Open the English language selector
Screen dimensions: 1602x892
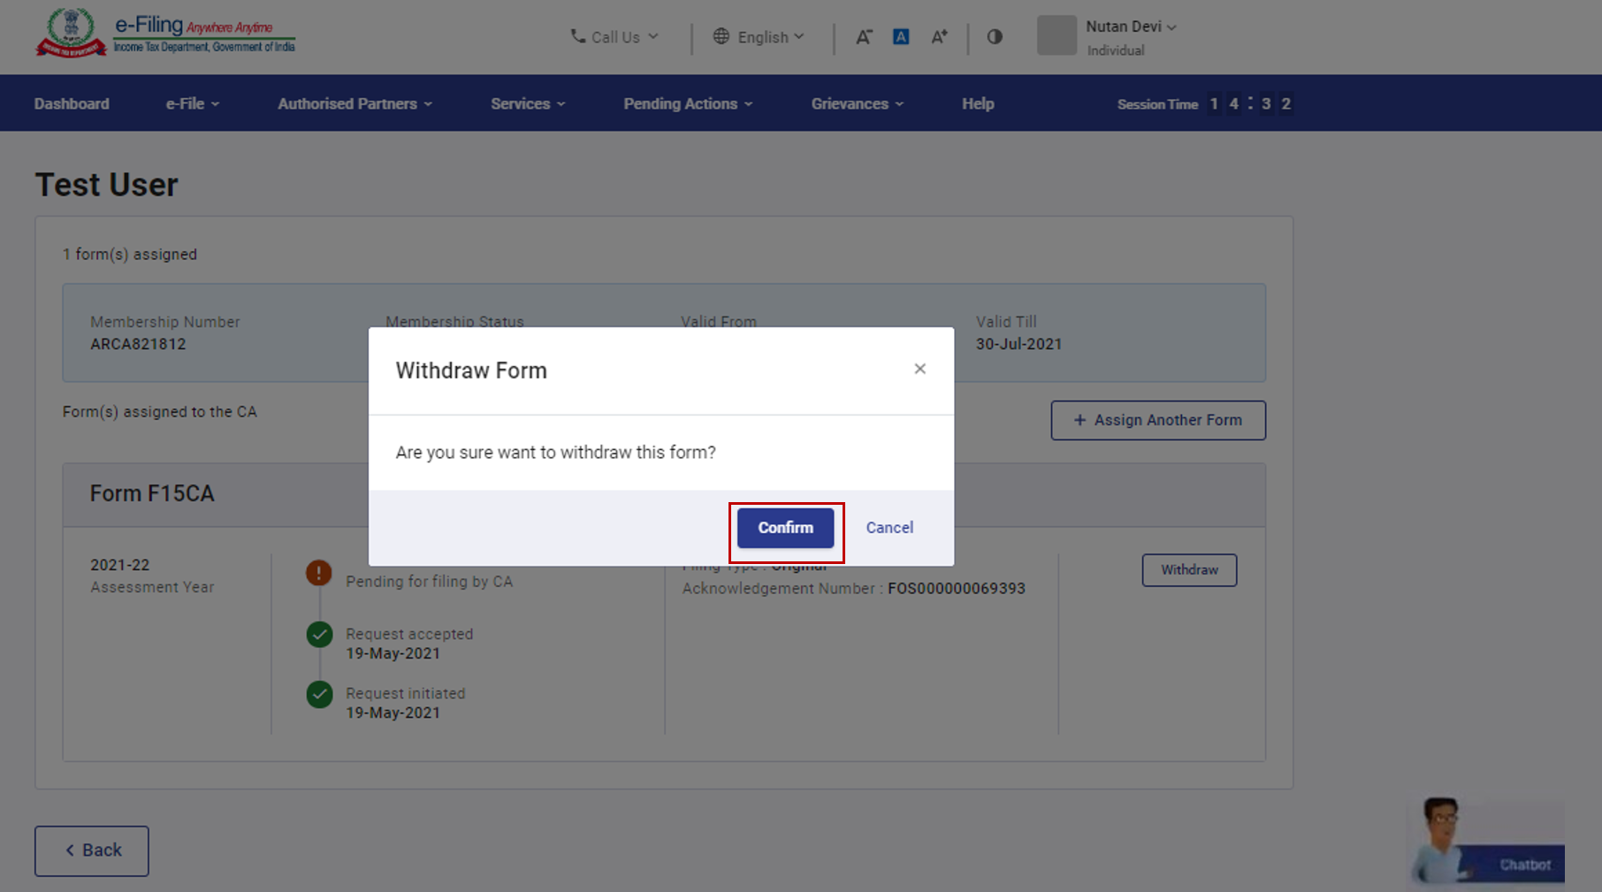pos(759,37)
